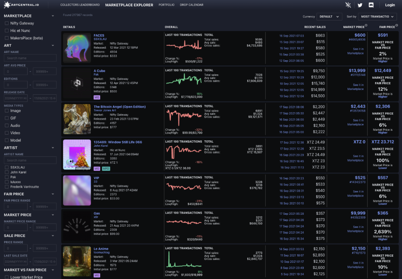Screen dimensions: 402x279
Task: Click the MG badge under Le Anime
Action: click(97, 275)
